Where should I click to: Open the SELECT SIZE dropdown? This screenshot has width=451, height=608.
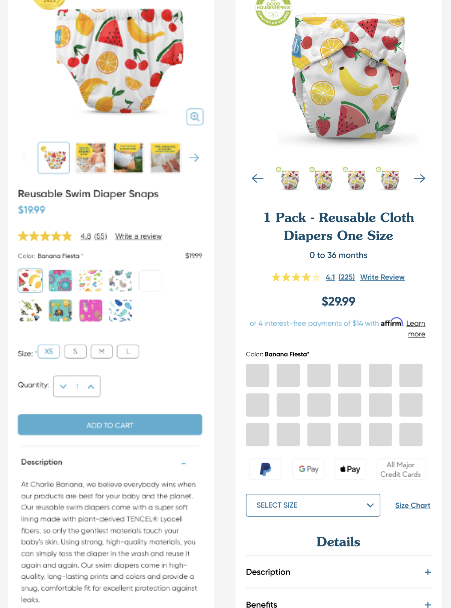click(x=313, y=505)
